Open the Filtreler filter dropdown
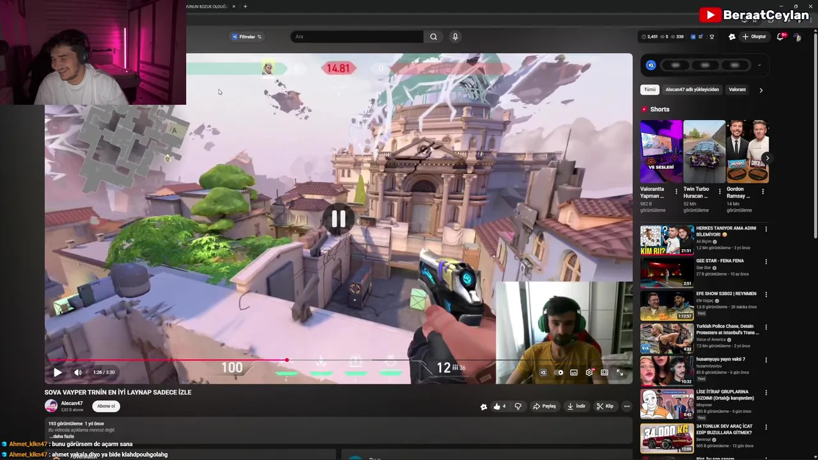 coord(247,36)
